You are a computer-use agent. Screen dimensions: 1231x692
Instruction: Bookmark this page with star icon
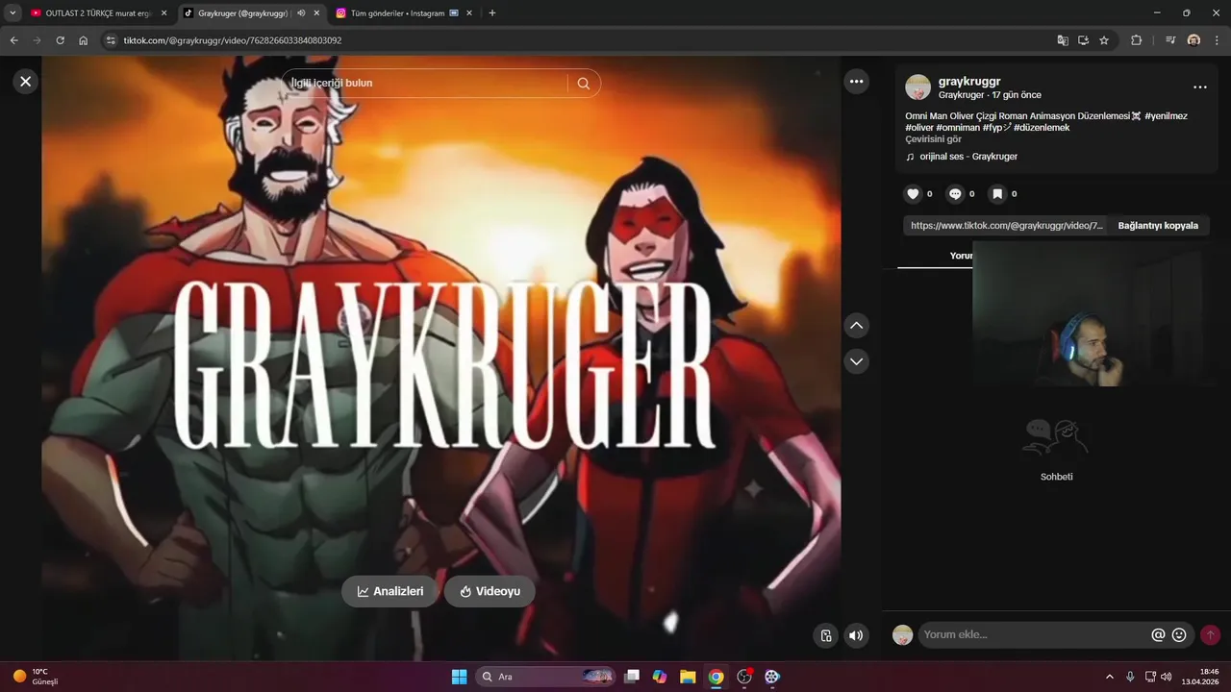click(x=1104, y=40)
